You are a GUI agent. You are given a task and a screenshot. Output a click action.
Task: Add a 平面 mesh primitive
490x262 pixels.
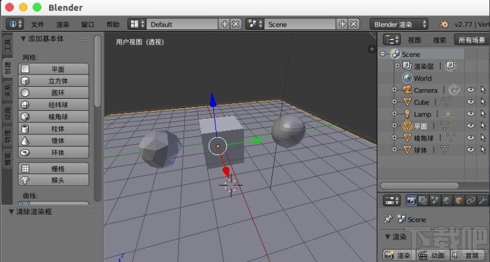point(54,69)
